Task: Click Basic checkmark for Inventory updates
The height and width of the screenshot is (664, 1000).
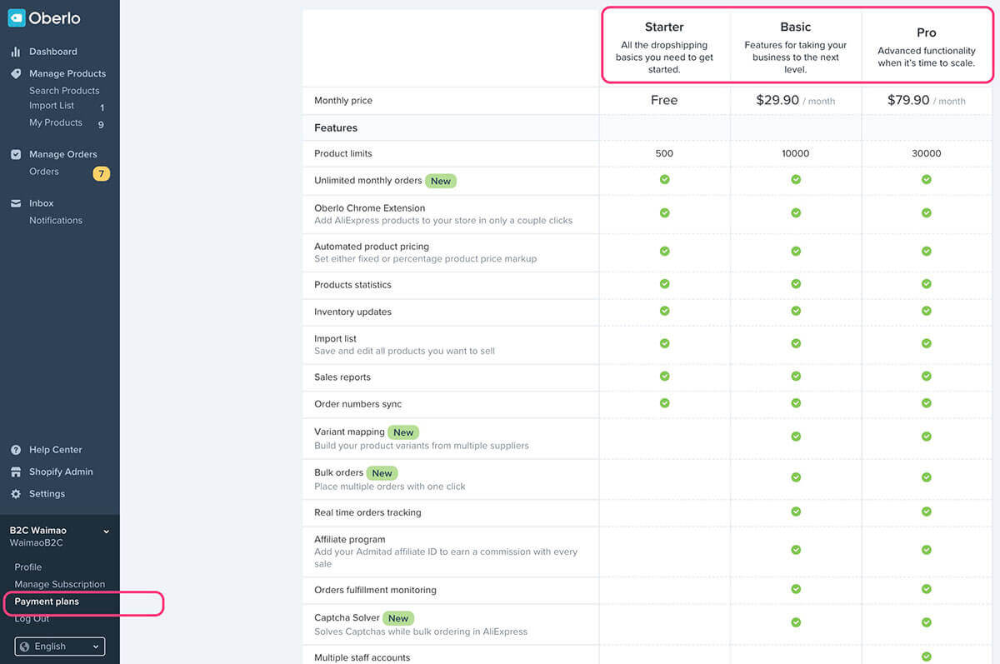Action: (x=796, y=311)
